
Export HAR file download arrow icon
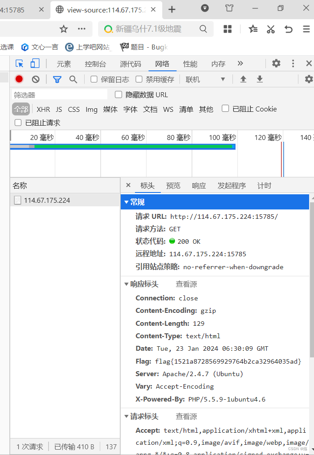[260, 79]
